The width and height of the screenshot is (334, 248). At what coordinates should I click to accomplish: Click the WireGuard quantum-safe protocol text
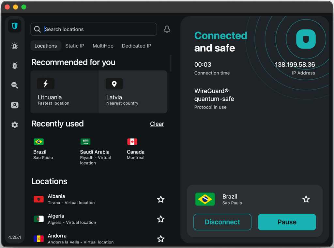point(214,95)
